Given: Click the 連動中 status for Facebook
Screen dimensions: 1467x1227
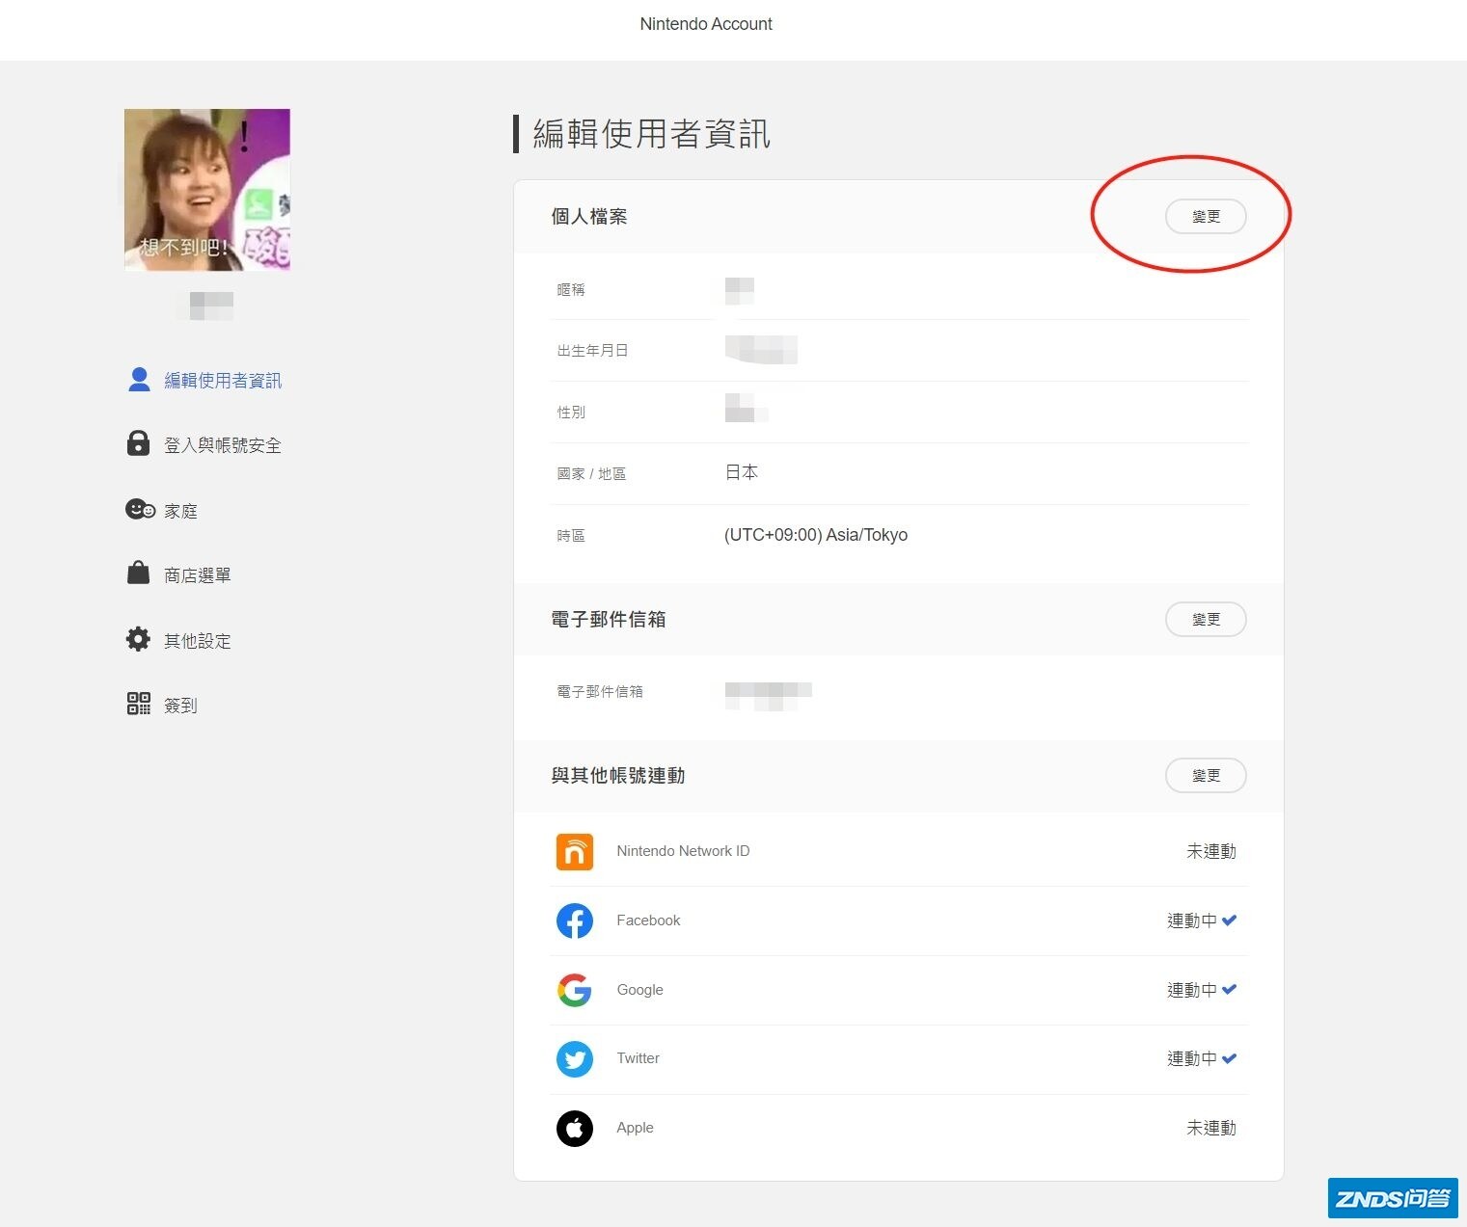Looking at the screenshot, I should 1192,920.
